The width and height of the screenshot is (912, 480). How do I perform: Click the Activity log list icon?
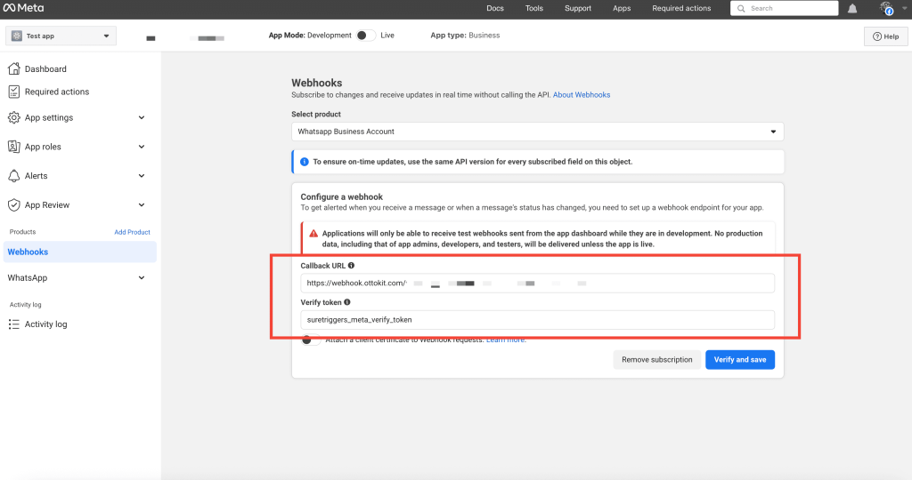13,324
